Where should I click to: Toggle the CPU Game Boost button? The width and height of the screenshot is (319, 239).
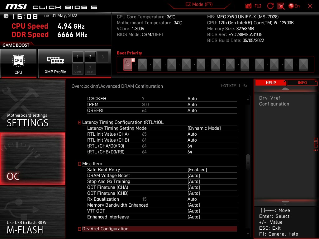coord(18,63)
